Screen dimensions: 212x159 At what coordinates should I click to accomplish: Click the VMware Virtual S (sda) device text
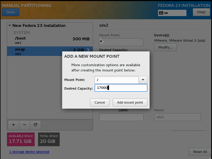180,40
